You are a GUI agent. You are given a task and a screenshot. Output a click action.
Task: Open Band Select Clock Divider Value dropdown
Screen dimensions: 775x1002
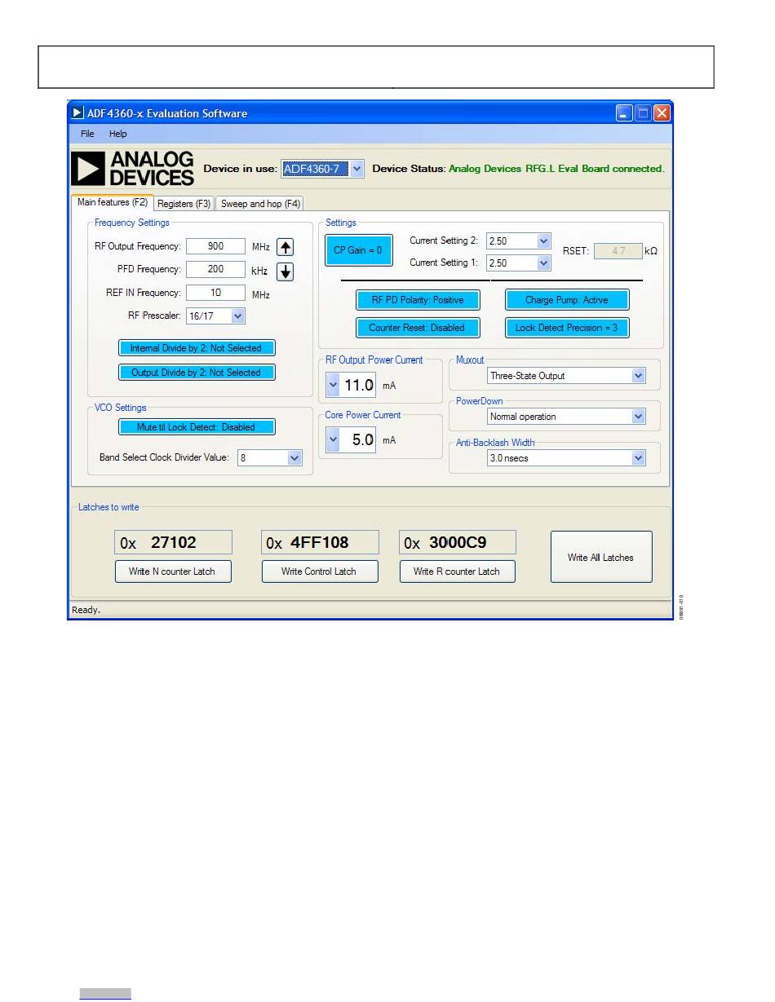click(294, 458)
